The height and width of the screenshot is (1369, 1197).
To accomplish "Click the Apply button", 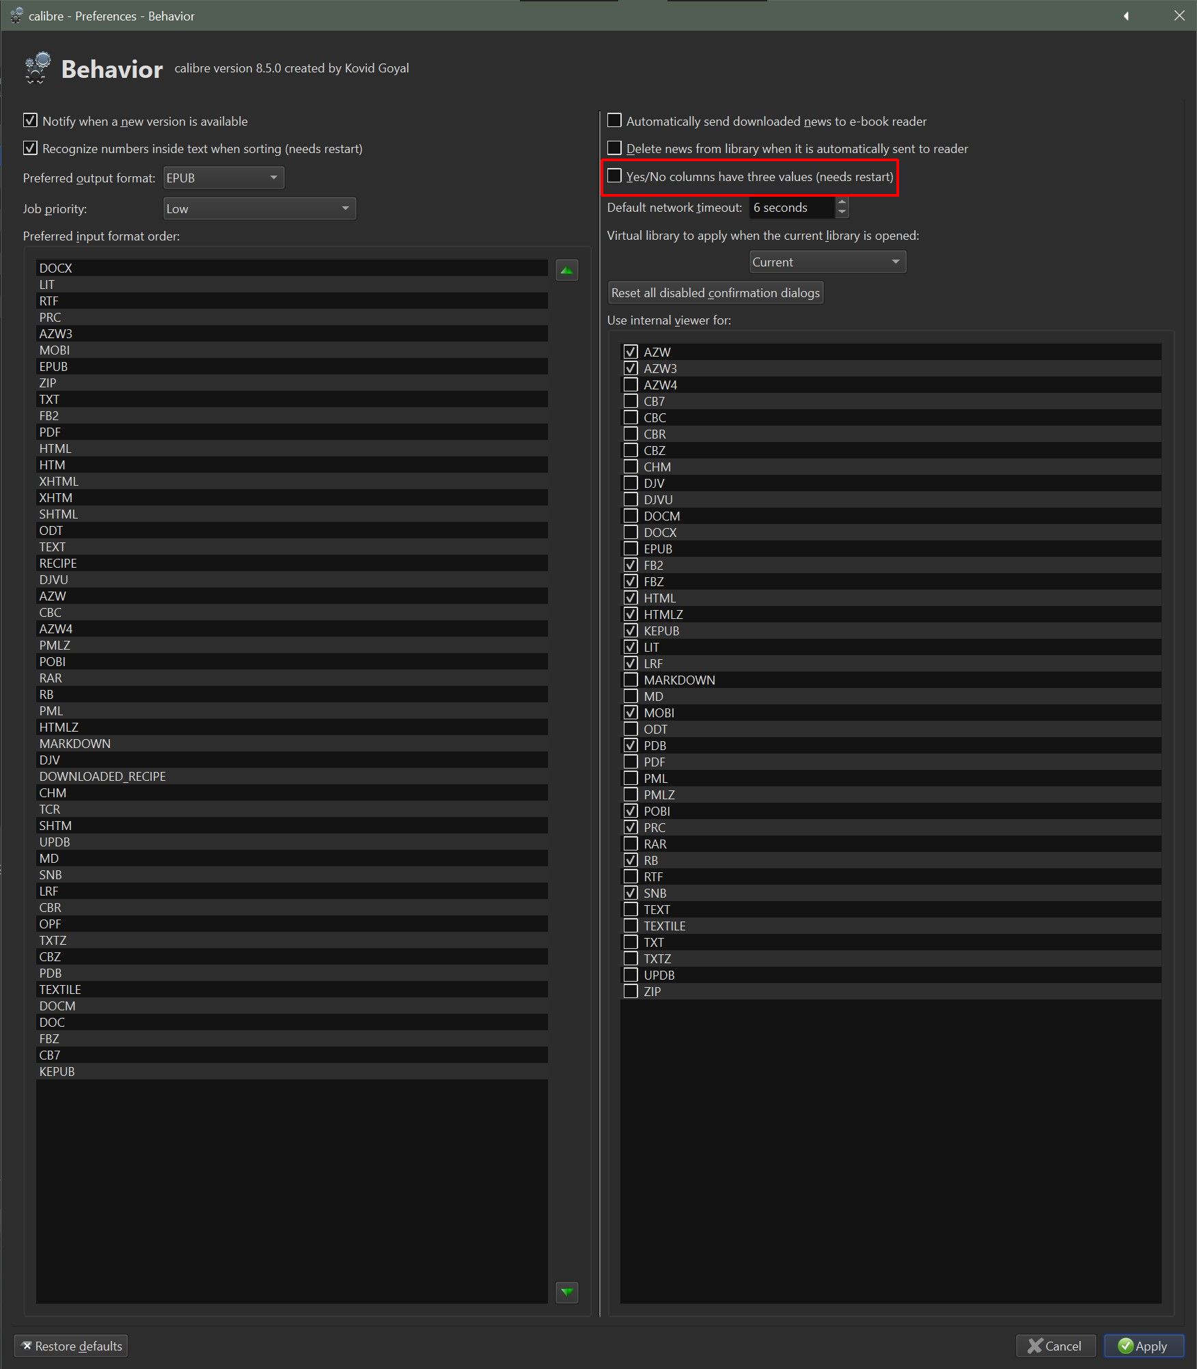I will [x=1144, y=1346].
